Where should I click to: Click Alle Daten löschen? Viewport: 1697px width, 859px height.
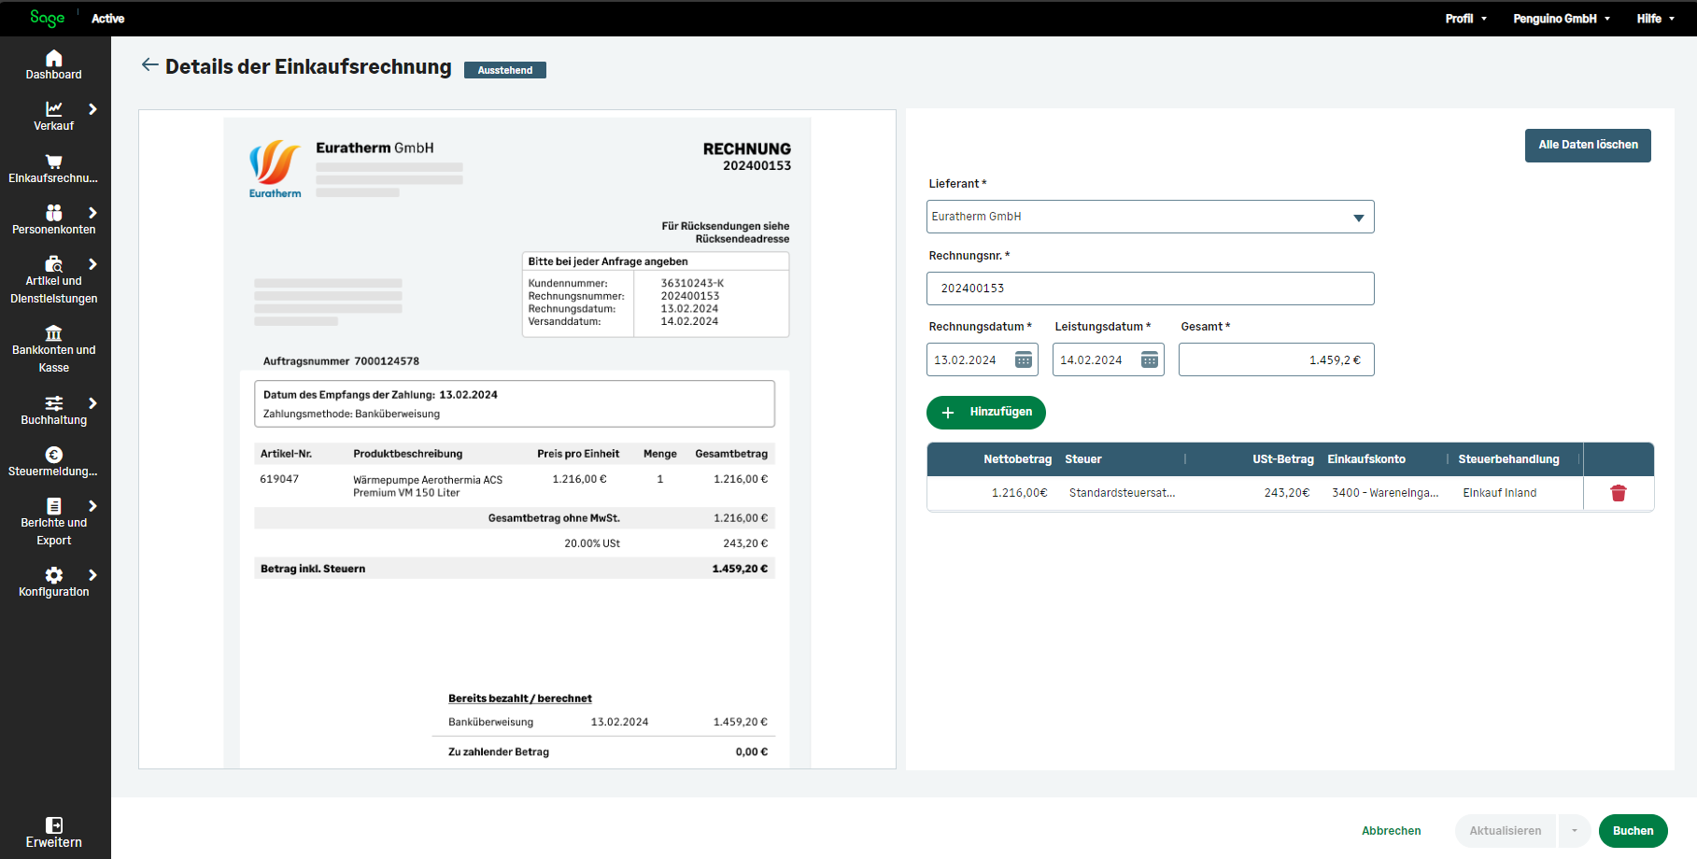pyautogui.click(x=1588, y=145)
